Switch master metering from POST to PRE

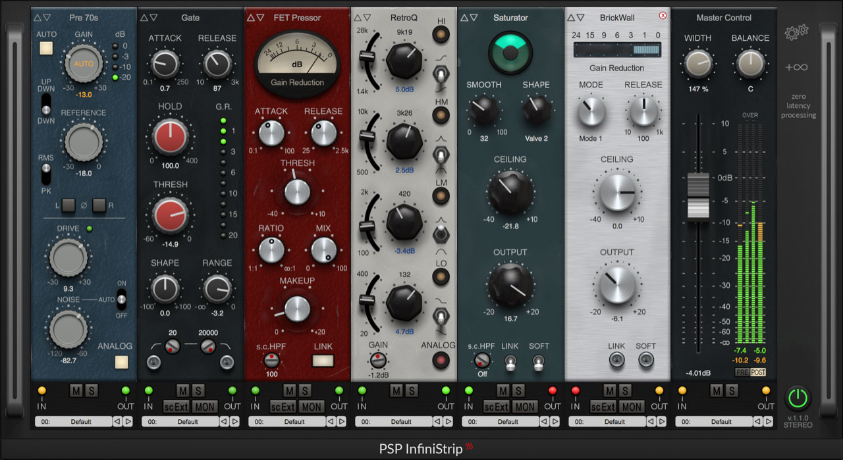click(x=744, y=372)
